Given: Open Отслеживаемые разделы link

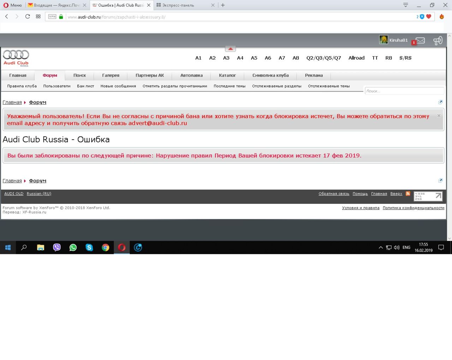Looking at the screenshot, I should tap(277, 86).
